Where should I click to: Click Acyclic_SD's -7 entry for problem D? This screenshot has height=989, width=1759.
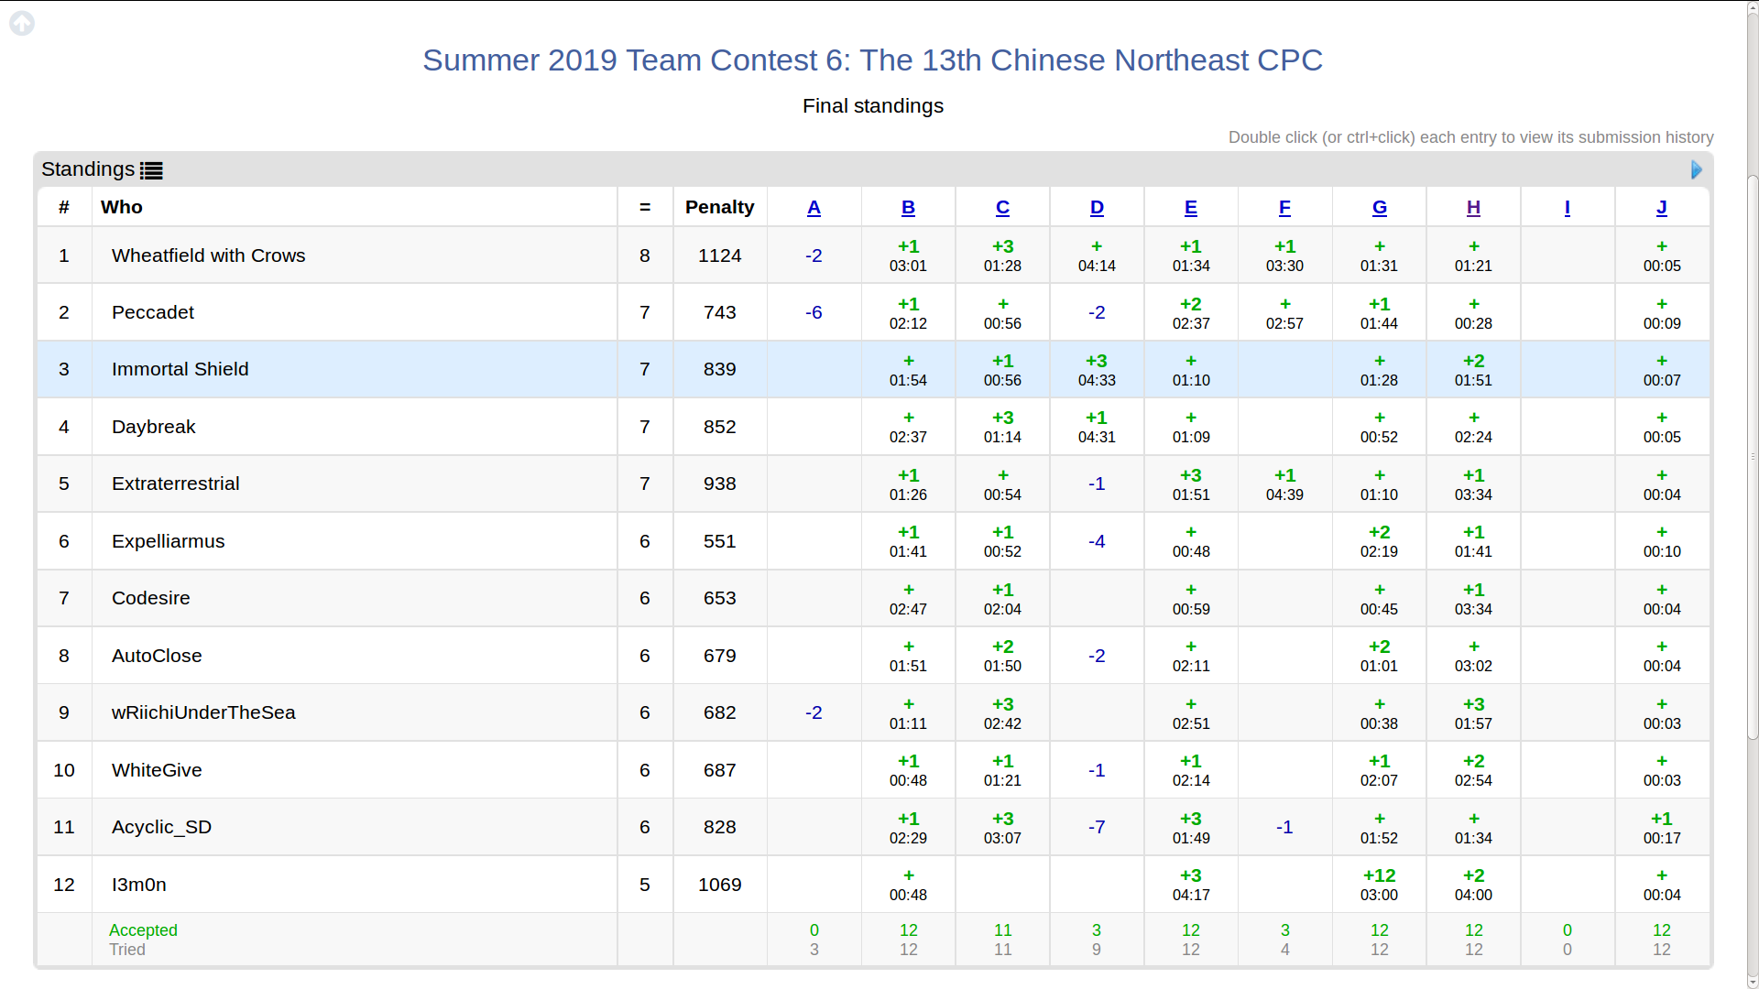[1097, 828]
